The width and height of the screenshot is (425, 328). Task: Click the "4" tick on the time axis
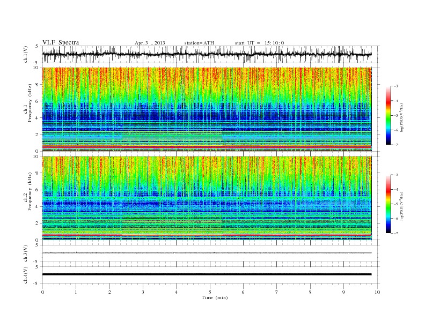(177, 292)
